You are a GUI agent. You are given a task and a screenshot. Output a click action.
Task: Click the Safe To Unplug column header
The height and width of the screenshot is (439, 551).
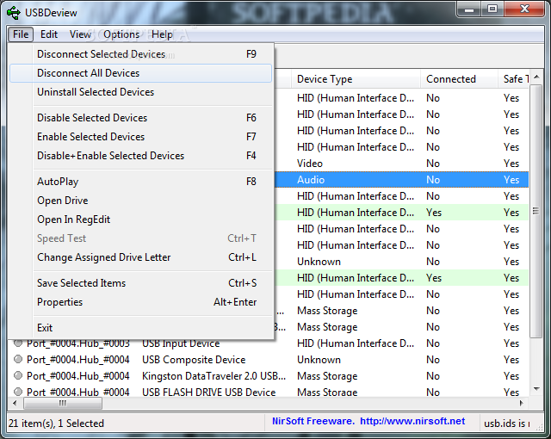tap(513, 79)
